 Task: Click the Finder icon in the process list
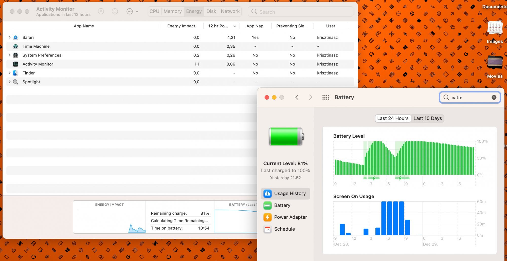(x=15, y=73)
